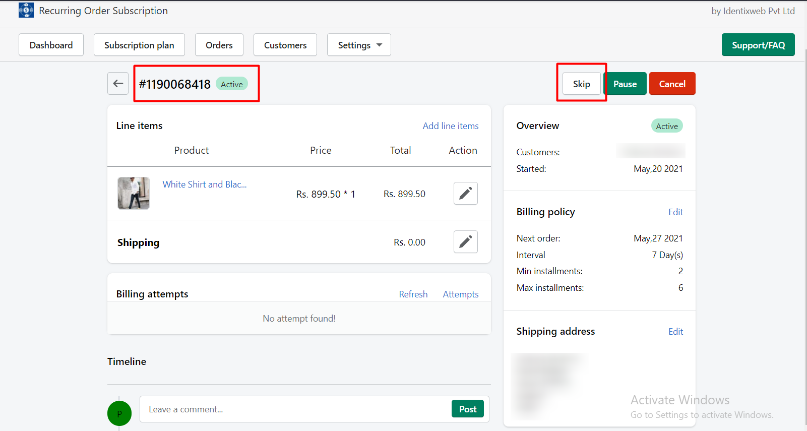The height and width of the screenshot is (431, 807).
Task: Open Support/FAQ page
Action: click(x=758, y=45)
